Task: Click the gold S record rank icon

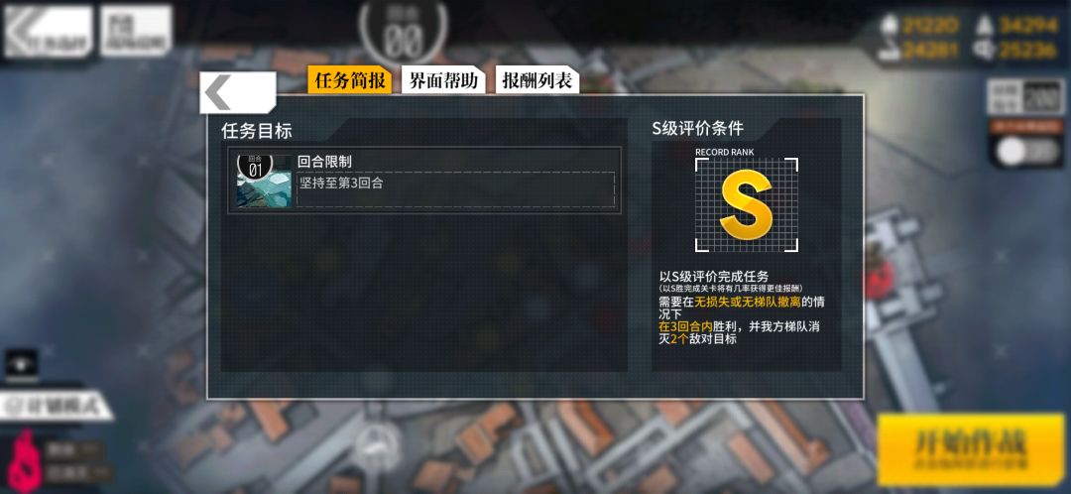Action: [747, 205]
